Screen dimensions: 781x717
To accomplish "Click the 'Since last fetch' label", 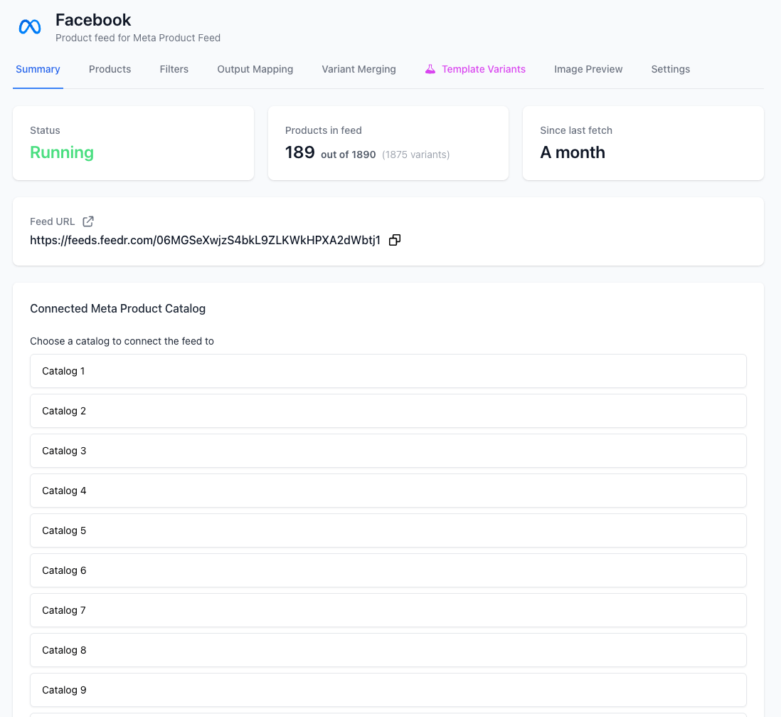I will pyautogui.click(x=575, y=130).
